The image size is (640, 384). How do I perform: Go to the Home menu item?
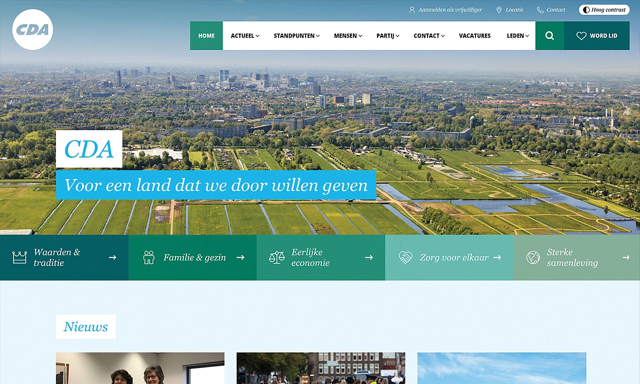[x=206, y=36]
